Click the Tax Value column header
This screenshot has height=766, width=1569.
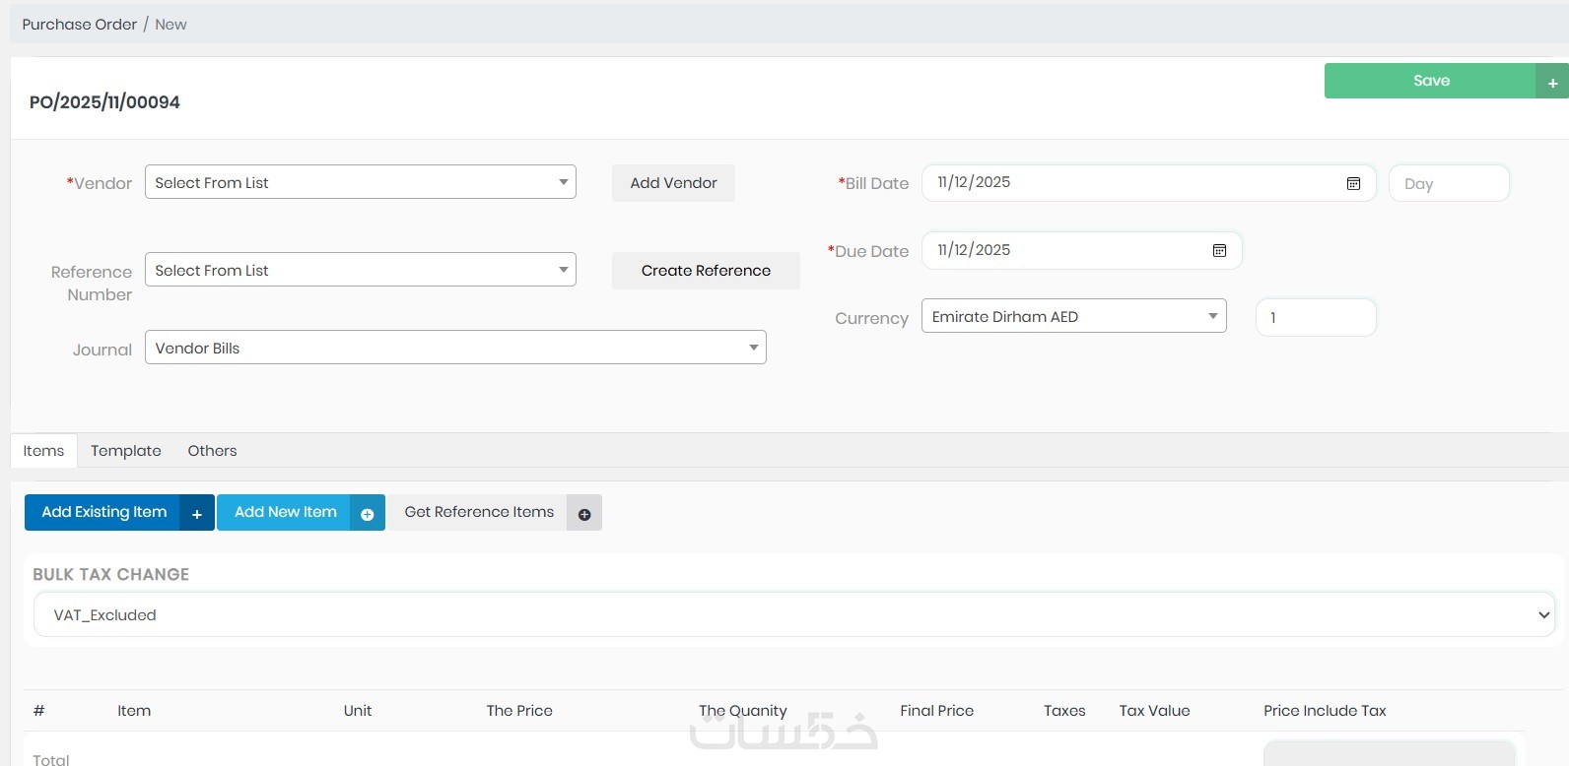[x=1154, y=711]
